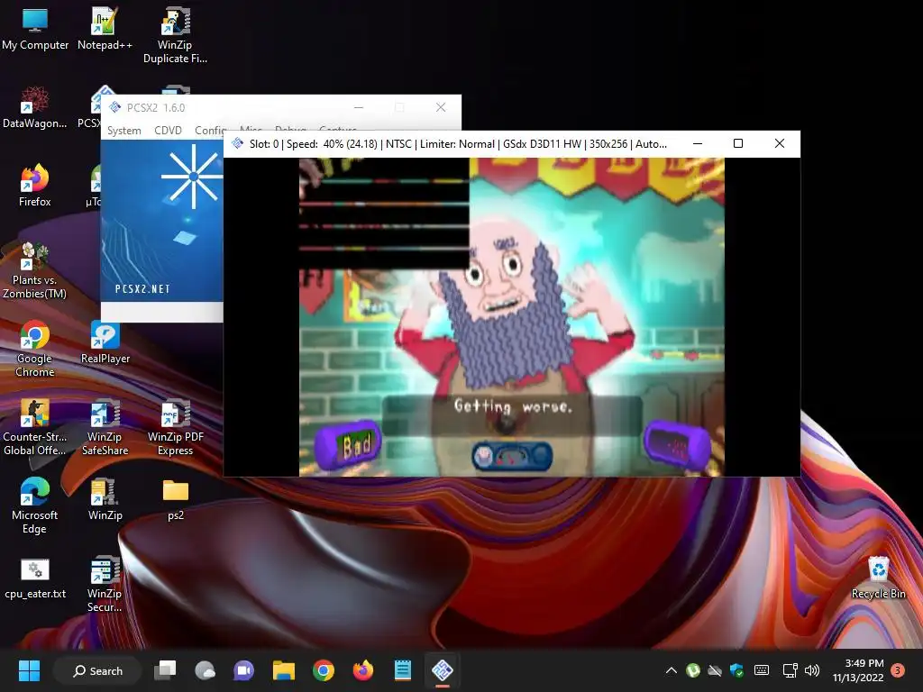Open the notepad app on taskbar
Screen dimensions: 923x692
[x=403, y=670]
